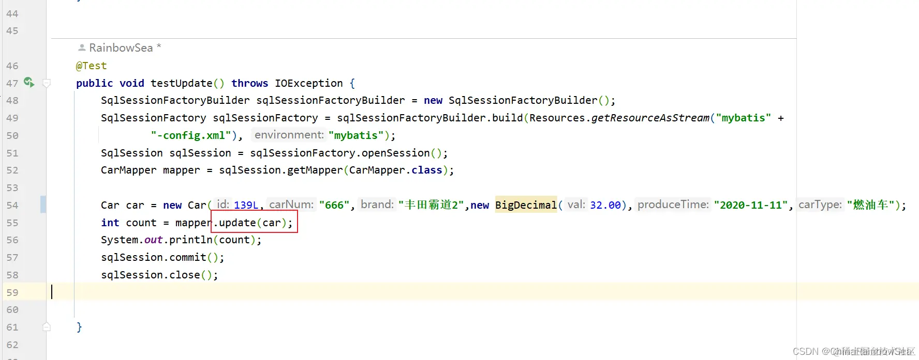Click sqlSession.close() statement
This screenshot has height=360, width=919.
pos(159,275)
